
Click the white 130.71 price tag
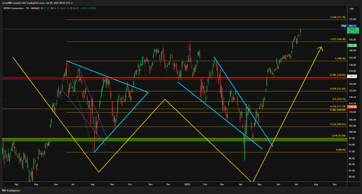[x=353, y=77]
